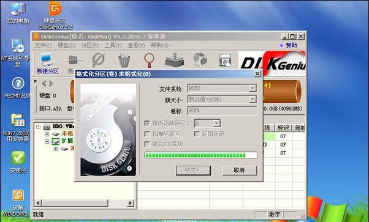The image size is (369, 222).
Task: Toggle the 扫描坏扇区 checkbox
Action: (147, 134)
